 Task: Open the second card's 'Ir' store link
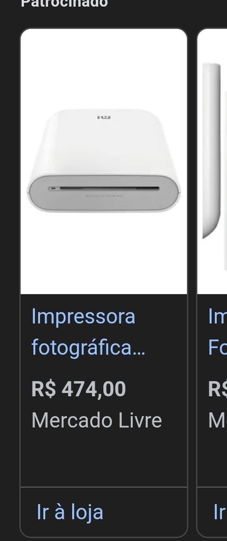click(220, 512)
